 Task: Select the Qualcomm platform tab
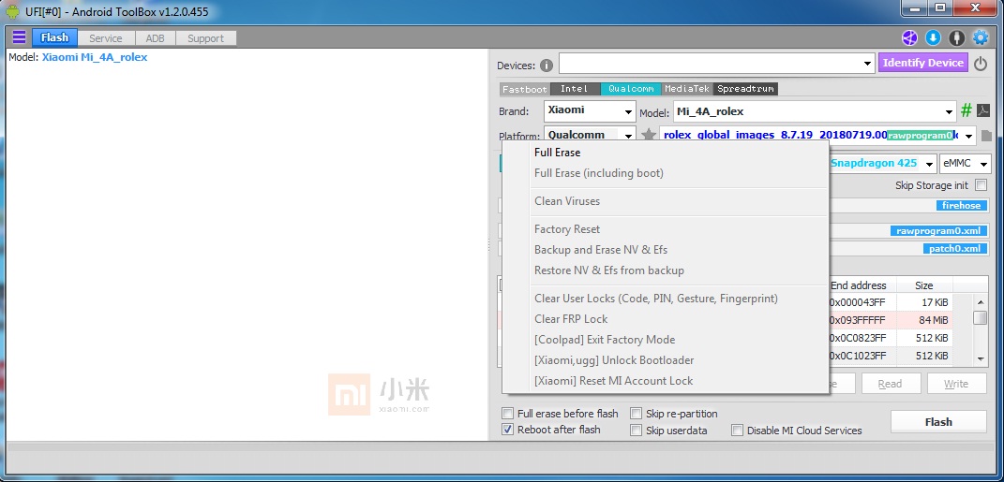click(631, 89)
